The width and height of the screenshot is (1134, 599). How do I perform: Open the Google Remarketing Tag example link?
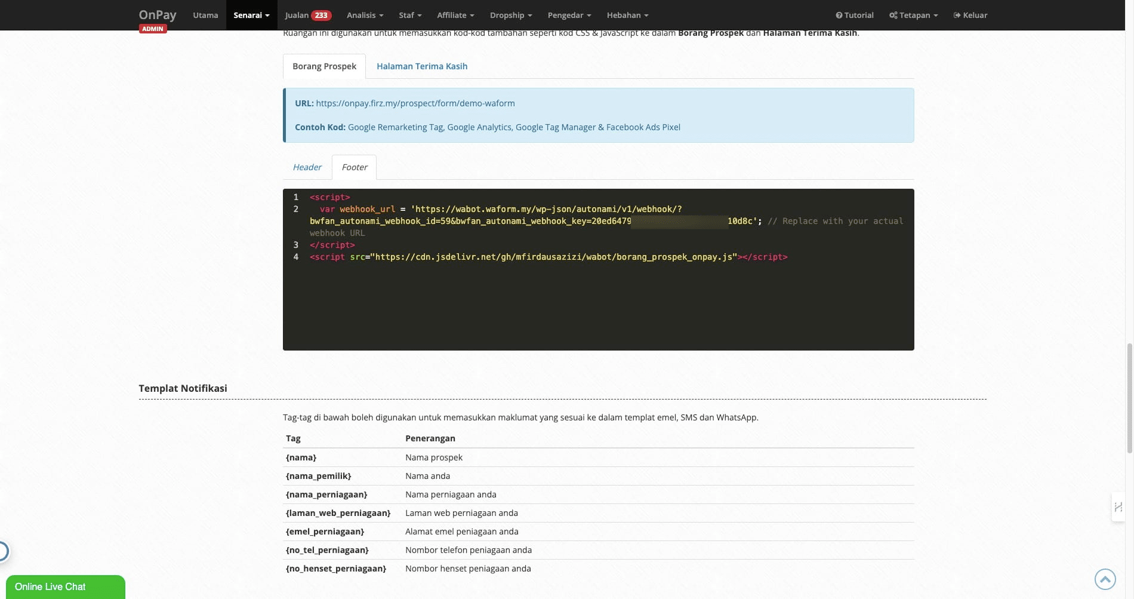[396, 127]
